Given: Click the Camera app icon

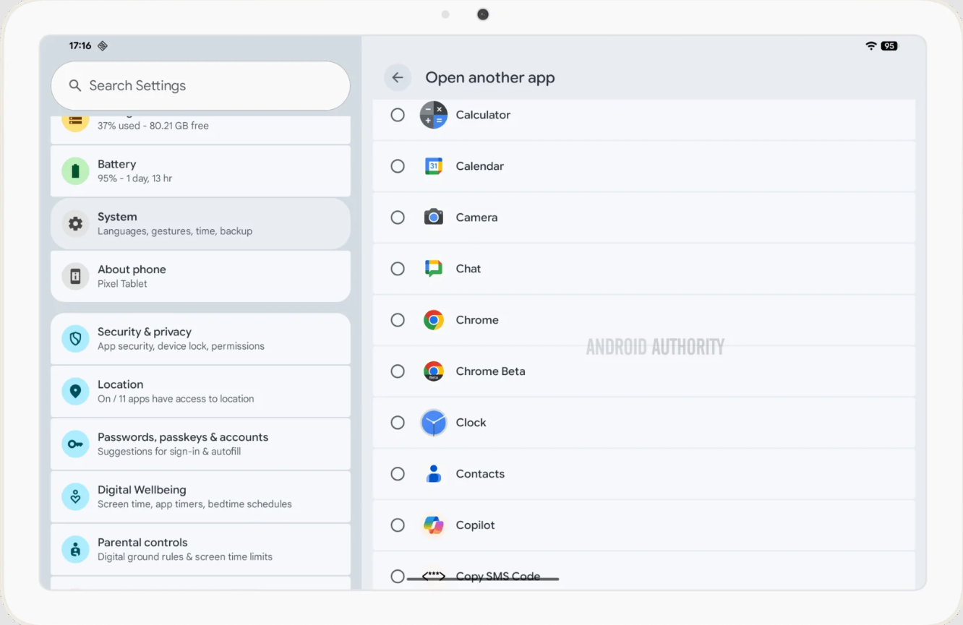Looking at the screenshot, I should coord(434,217).
